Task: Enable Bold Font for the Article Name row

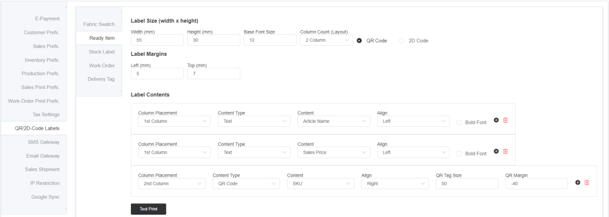Action: click(459, 122)
